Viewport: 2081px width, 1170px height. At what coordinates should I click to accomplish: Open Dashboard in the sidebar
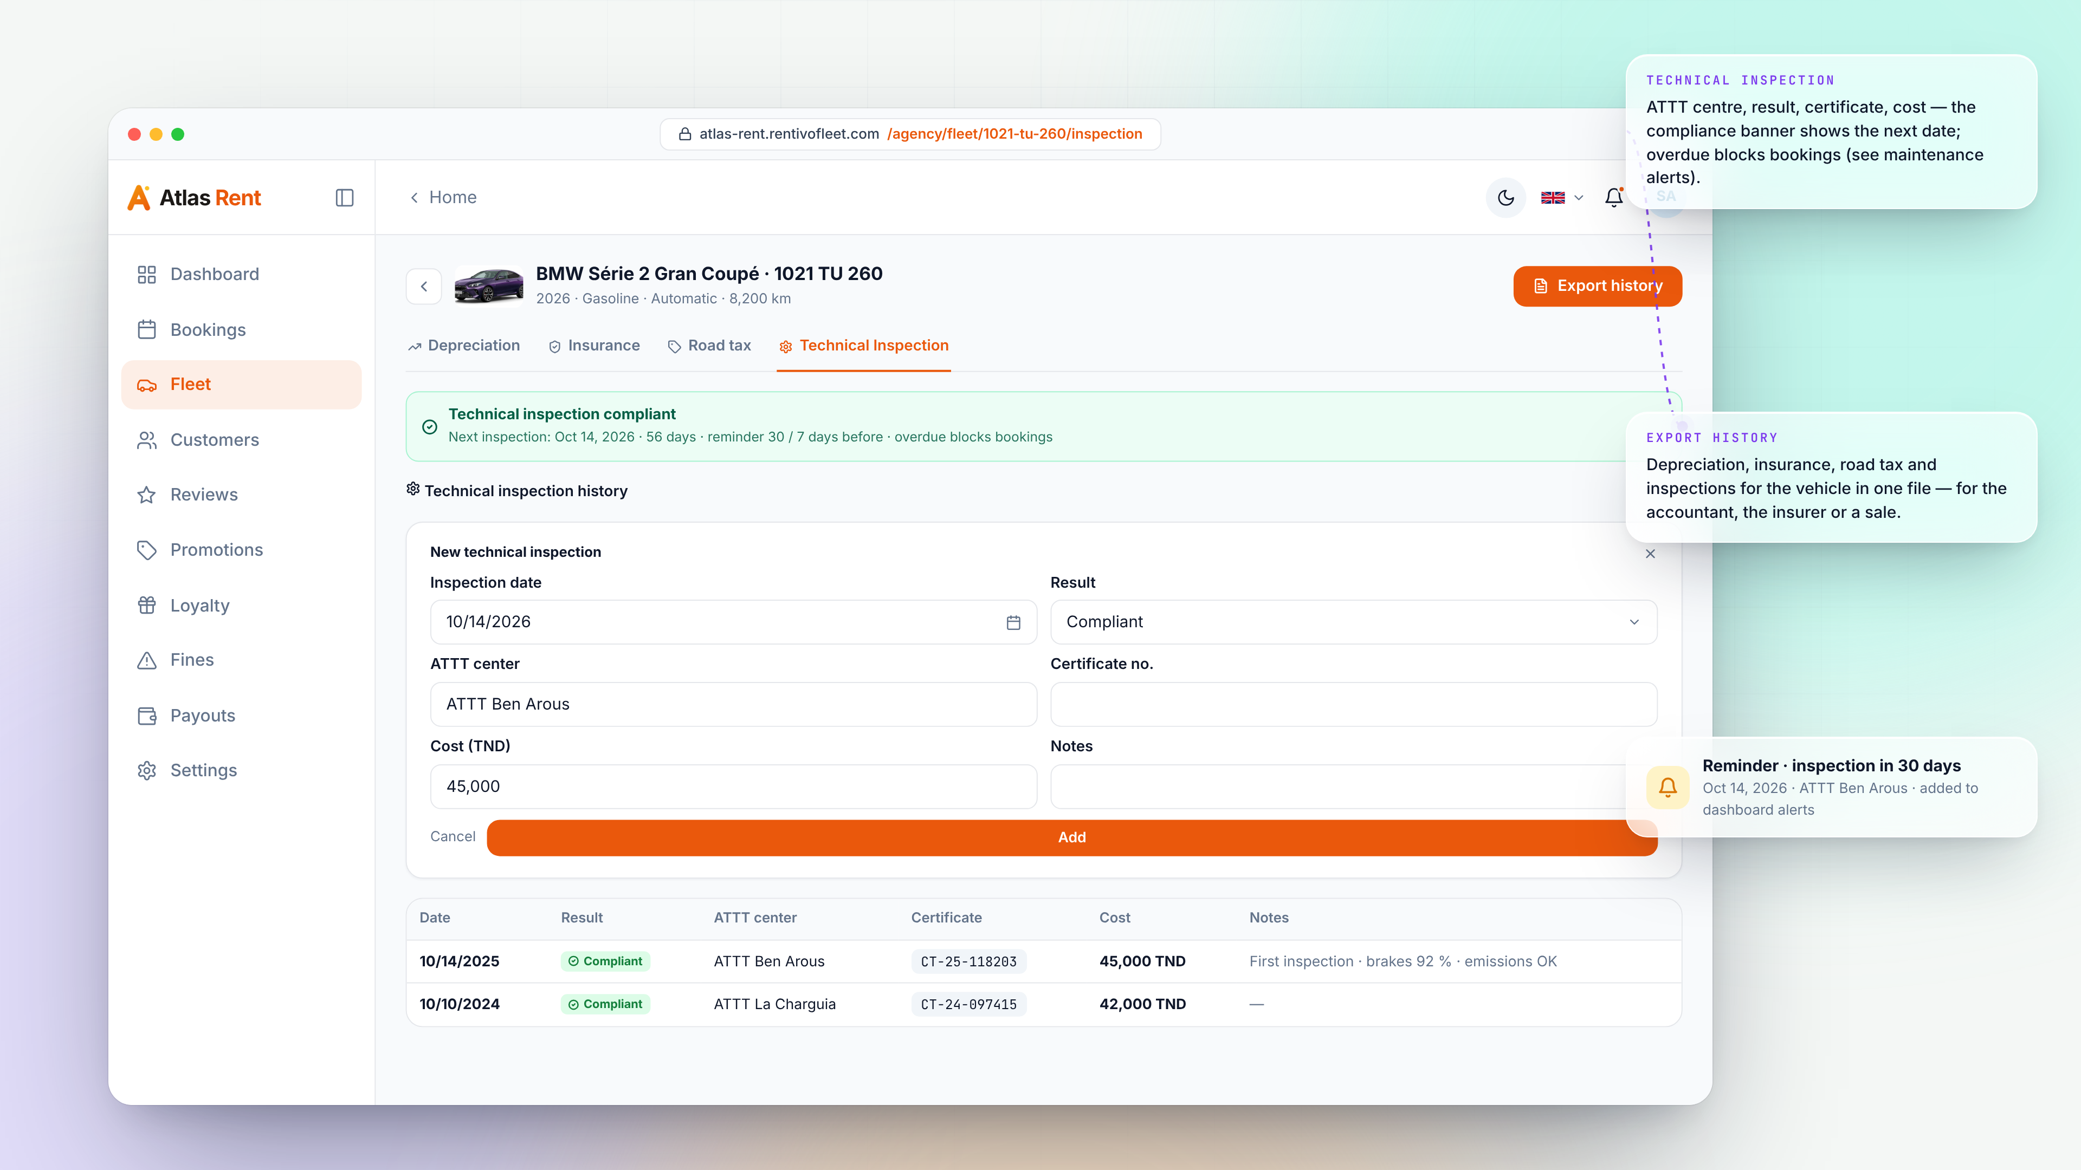click(241, 275)
